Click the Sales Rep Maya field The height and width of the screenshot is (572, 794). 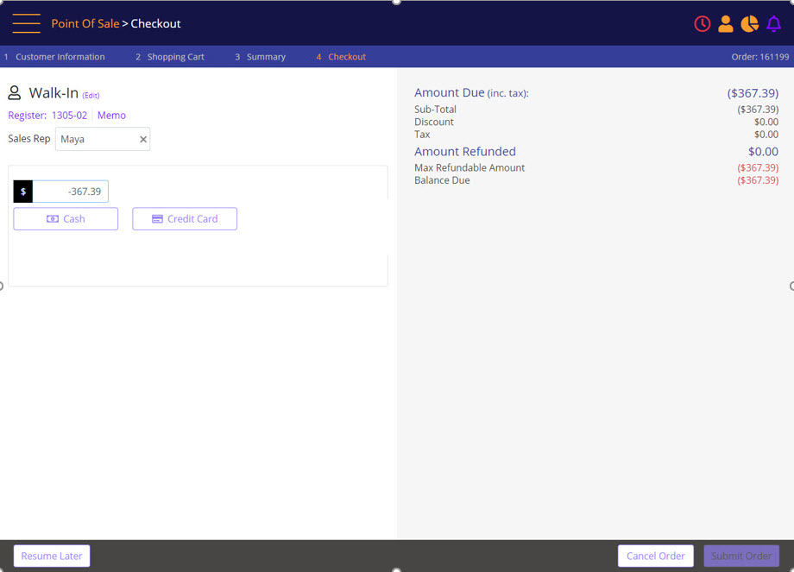pyautogui.click(x=103, y=139)
